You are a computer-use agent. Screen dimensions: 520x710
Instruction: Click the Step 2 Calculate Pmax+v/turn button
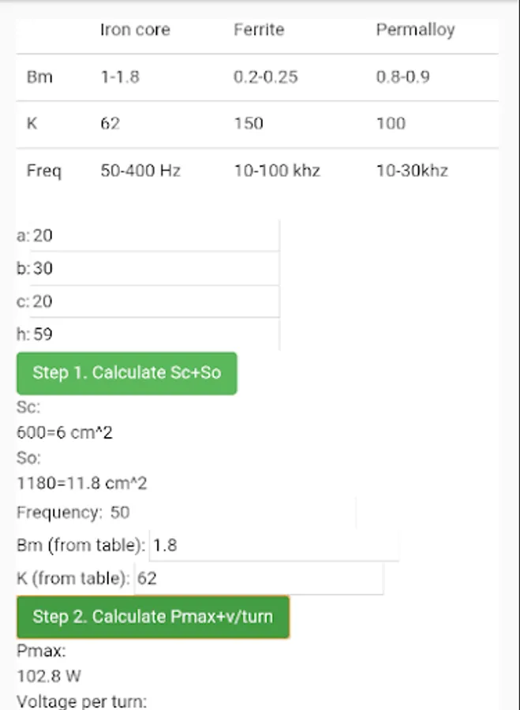pyautogui.click(x=153, y=617)
